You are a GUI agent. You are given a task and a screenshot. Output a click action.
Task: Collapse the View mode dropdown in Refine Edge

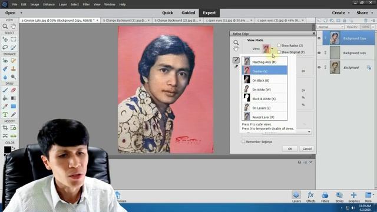pos(272,48)
